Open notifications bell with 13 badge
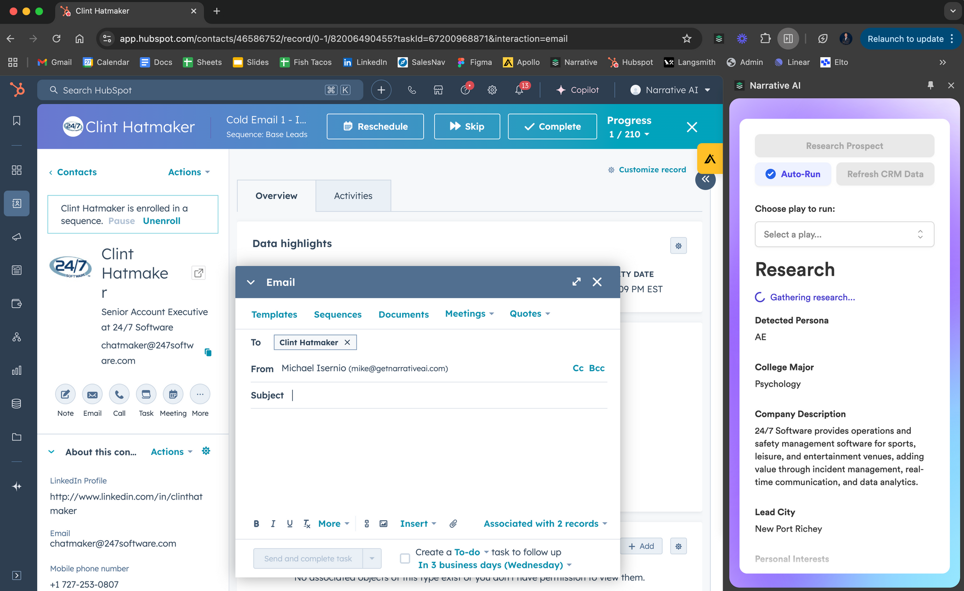The height and width of the screenshot is (591, 964). tap(520, 89)
